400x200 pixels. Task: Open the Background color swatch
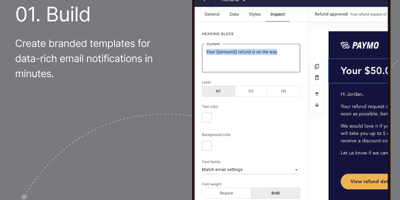coord(207,146)
